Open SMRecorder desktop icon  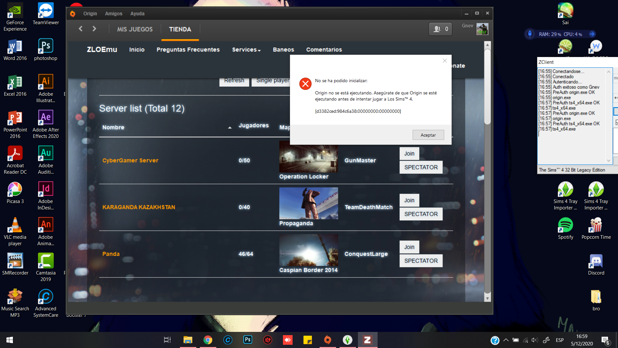pyautogui.click(x=15, y=264)
